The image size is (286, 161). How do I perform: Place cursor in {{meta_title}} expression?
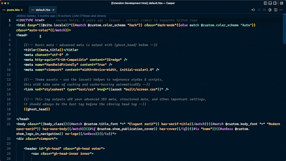coord(50,50)
